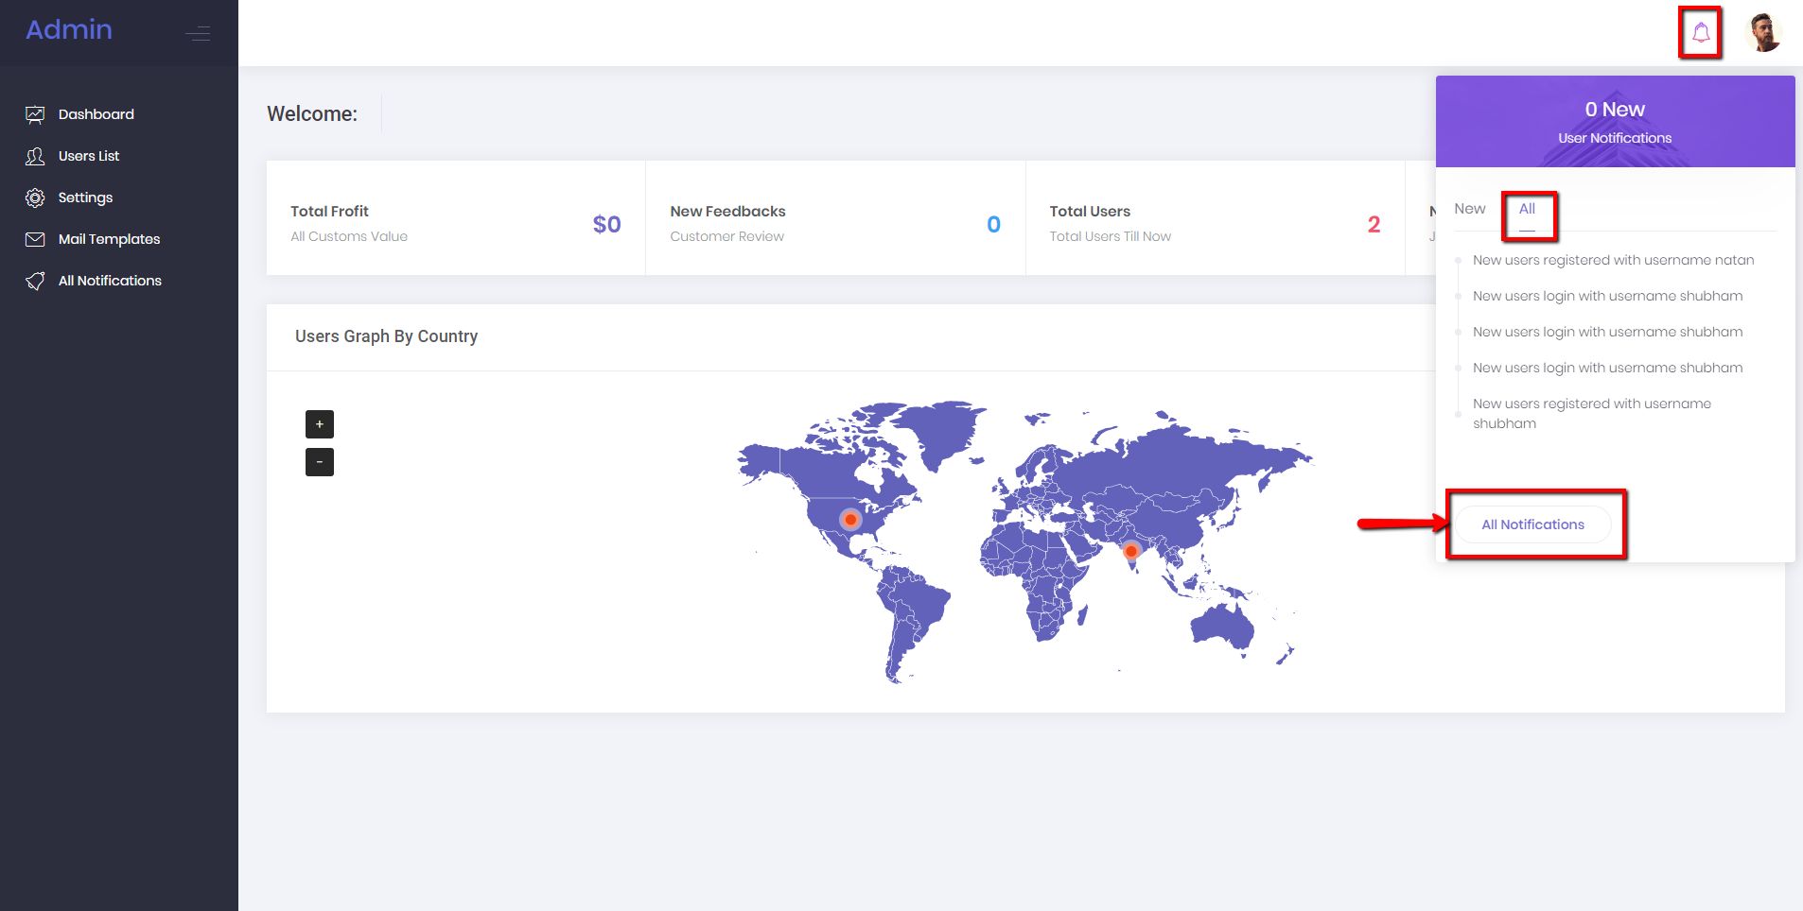The height and width of the screenshot is (911, 1803).
Task: Open the natan registration notification
Action: [1613, 260]
